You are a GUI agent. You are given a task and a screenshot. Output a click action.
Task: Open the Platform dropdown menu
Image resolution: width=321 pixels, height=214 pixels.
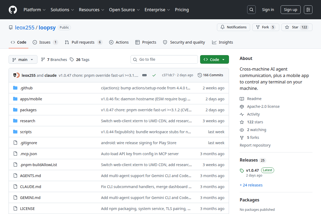[x=34, y=10]
